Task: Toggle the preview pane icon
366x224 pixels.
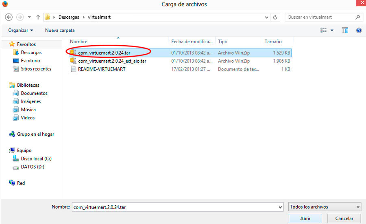Action: 345,31
